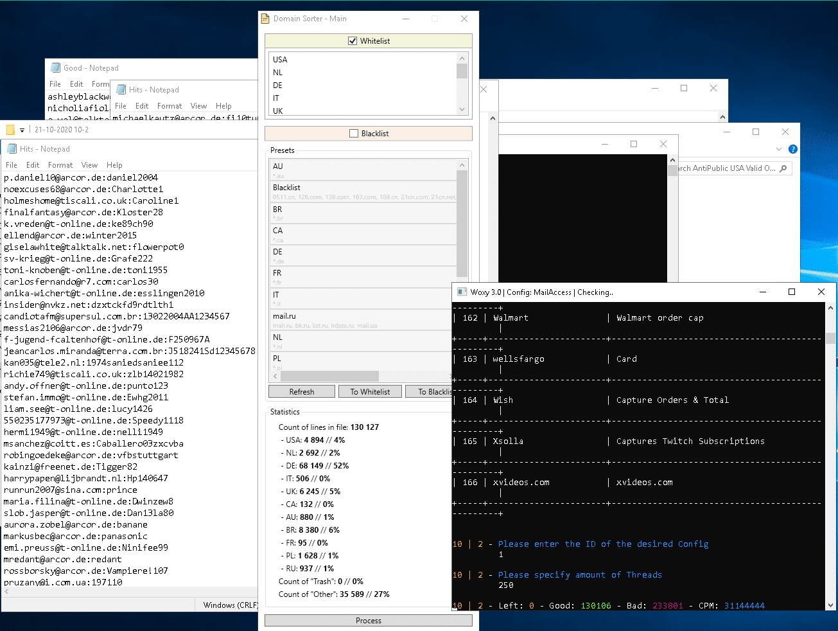
Task: Expand the Explorer ribbon with the chevron
Action: (x=779, y=149)
